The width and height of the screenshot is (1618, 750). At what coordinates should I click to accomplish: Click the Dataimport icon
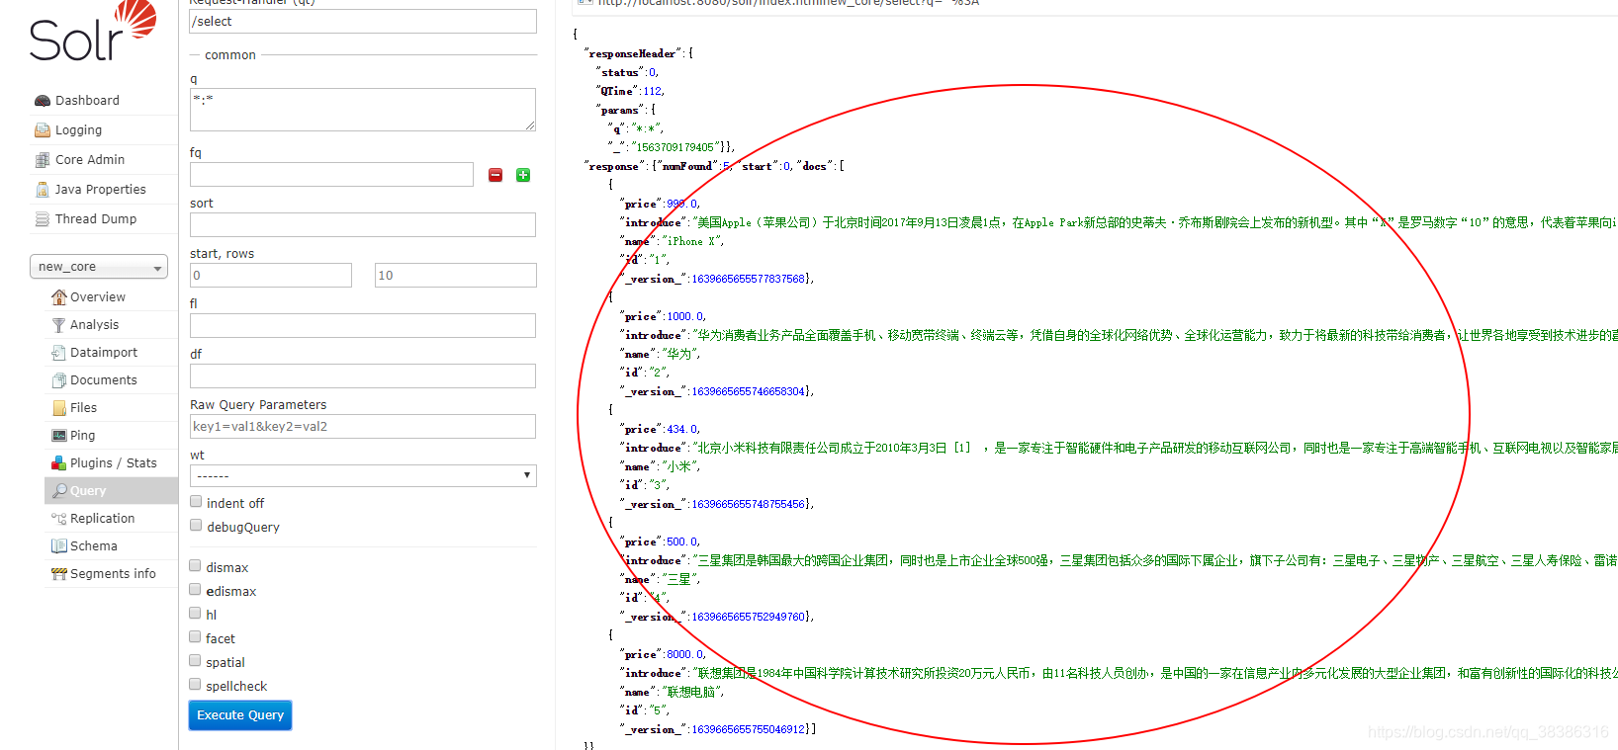(x=58, y=353)
